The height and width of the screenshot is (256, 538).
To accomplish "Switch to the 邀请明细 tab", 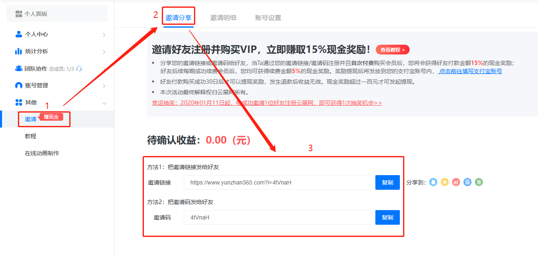I will coord(223,18).
